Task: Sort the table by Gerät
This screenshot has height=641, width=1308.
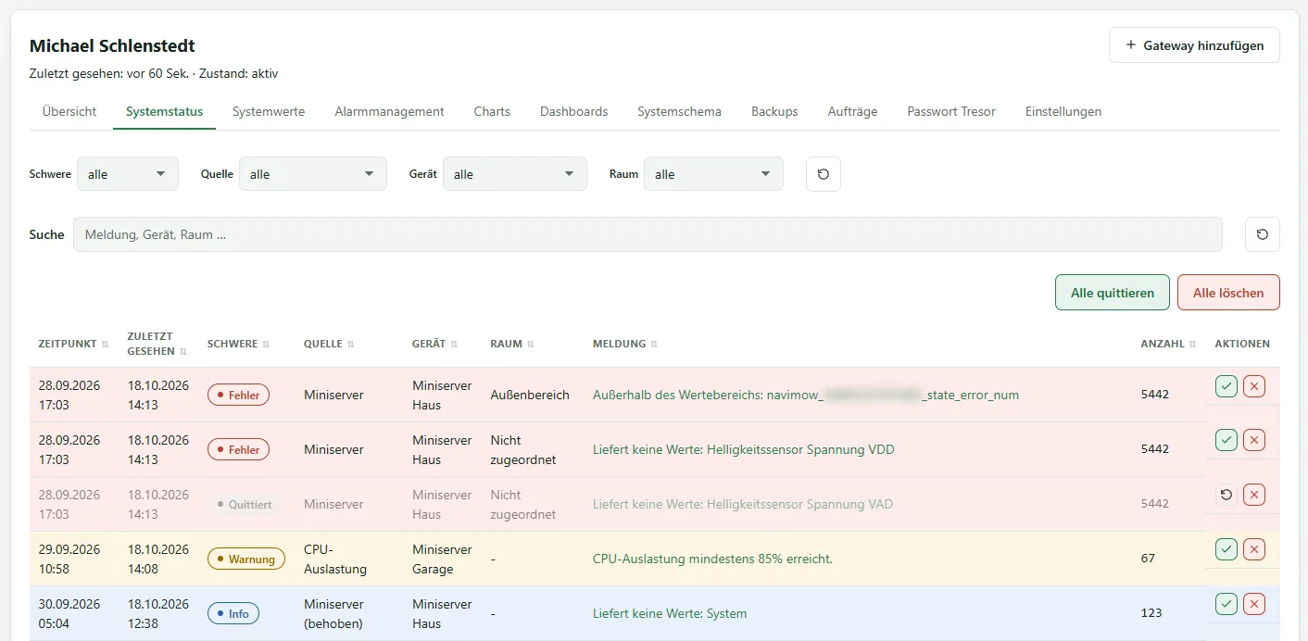Action: (435, 344)
